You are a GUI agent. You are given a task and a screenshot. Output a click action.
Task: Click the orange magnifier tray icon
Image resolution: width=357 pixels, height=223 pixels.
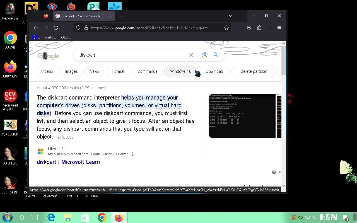[x=294, y=217]
